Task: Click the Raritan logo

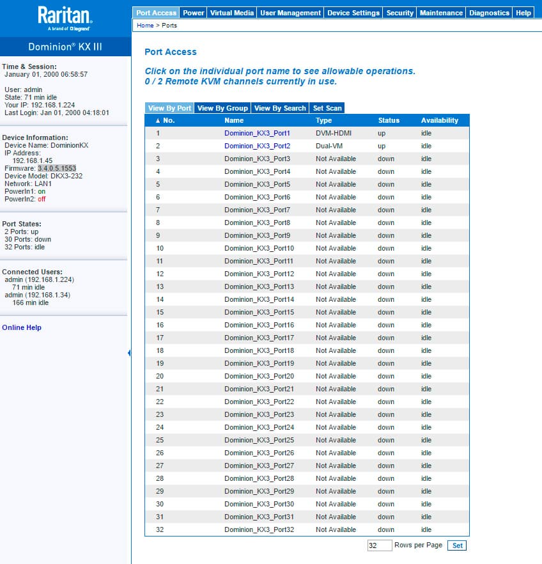Action: coord(65,18)
